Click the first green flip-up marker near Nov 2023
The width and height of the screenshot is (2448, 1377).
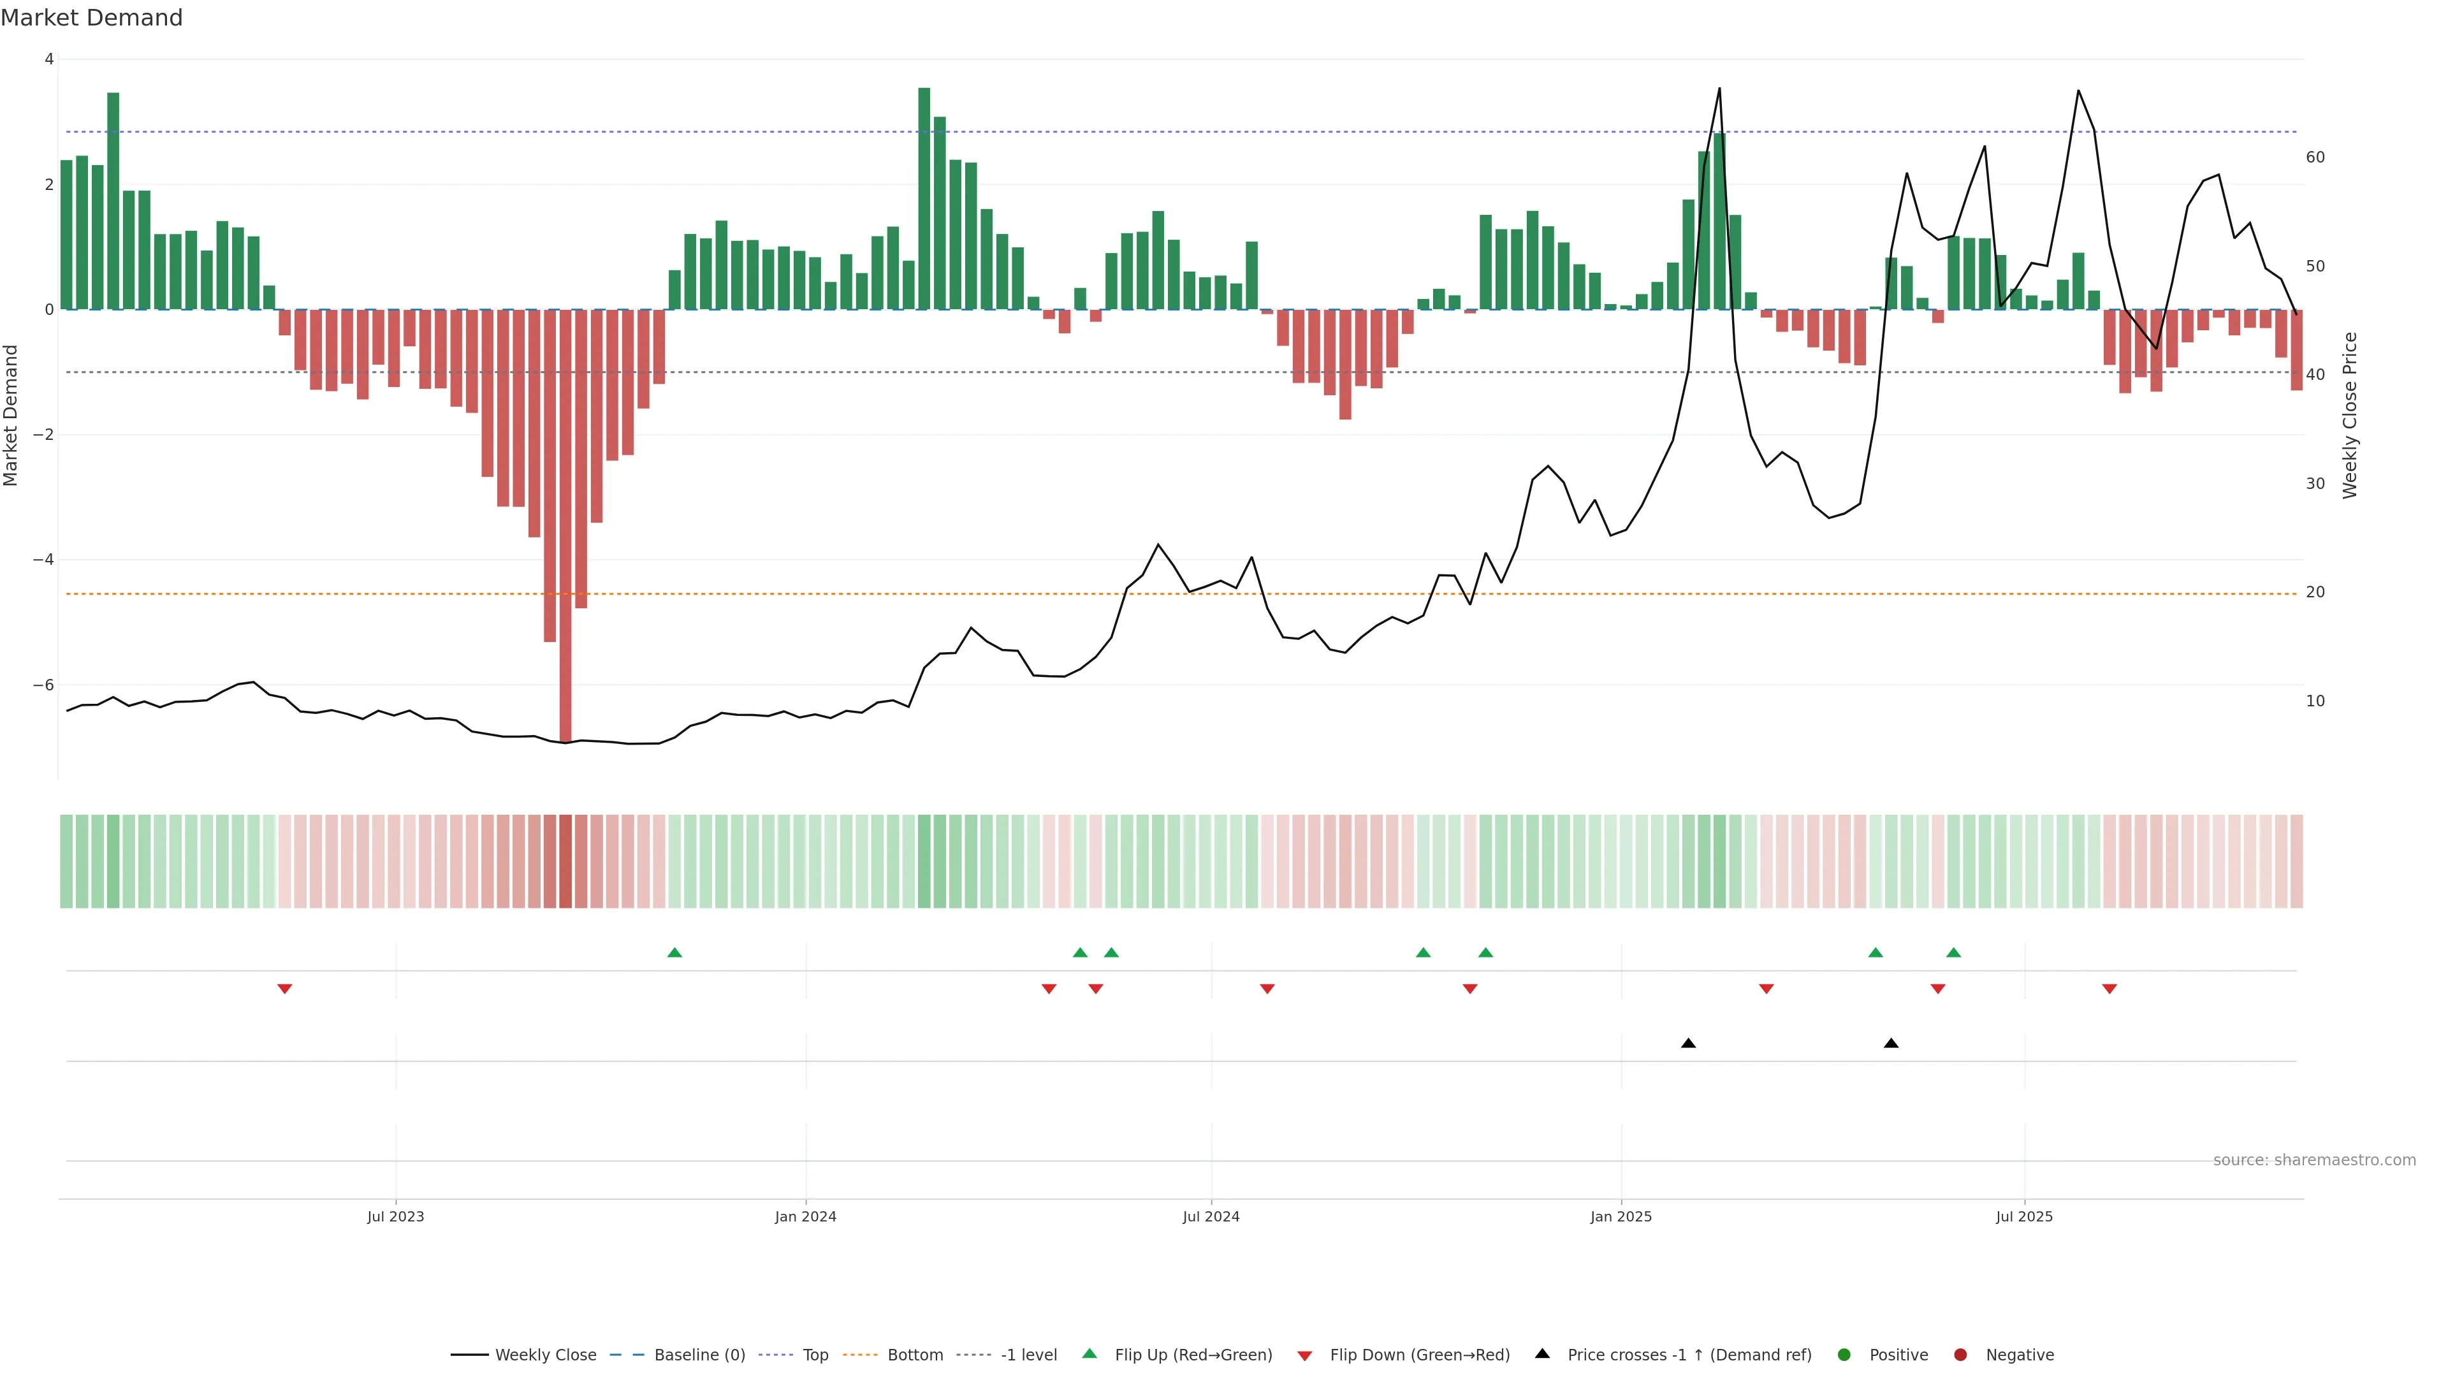(x=674, y=953)
